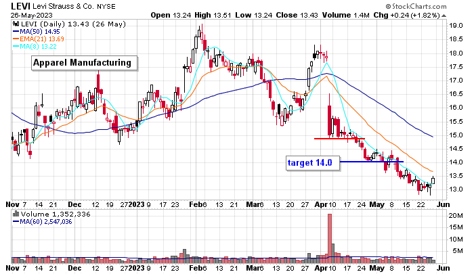
Task: Open the StockCharts.com watermark link
Action: pos(434,6)
